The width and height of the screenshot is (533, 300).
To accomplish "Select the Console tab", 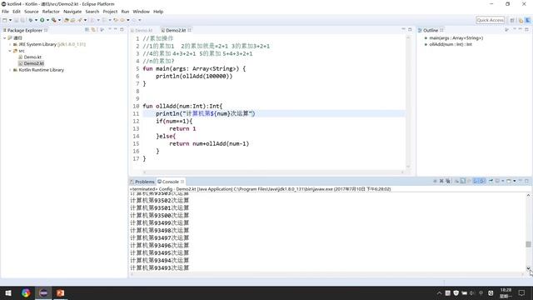I will pyautogui.click(x=170, y=182).
